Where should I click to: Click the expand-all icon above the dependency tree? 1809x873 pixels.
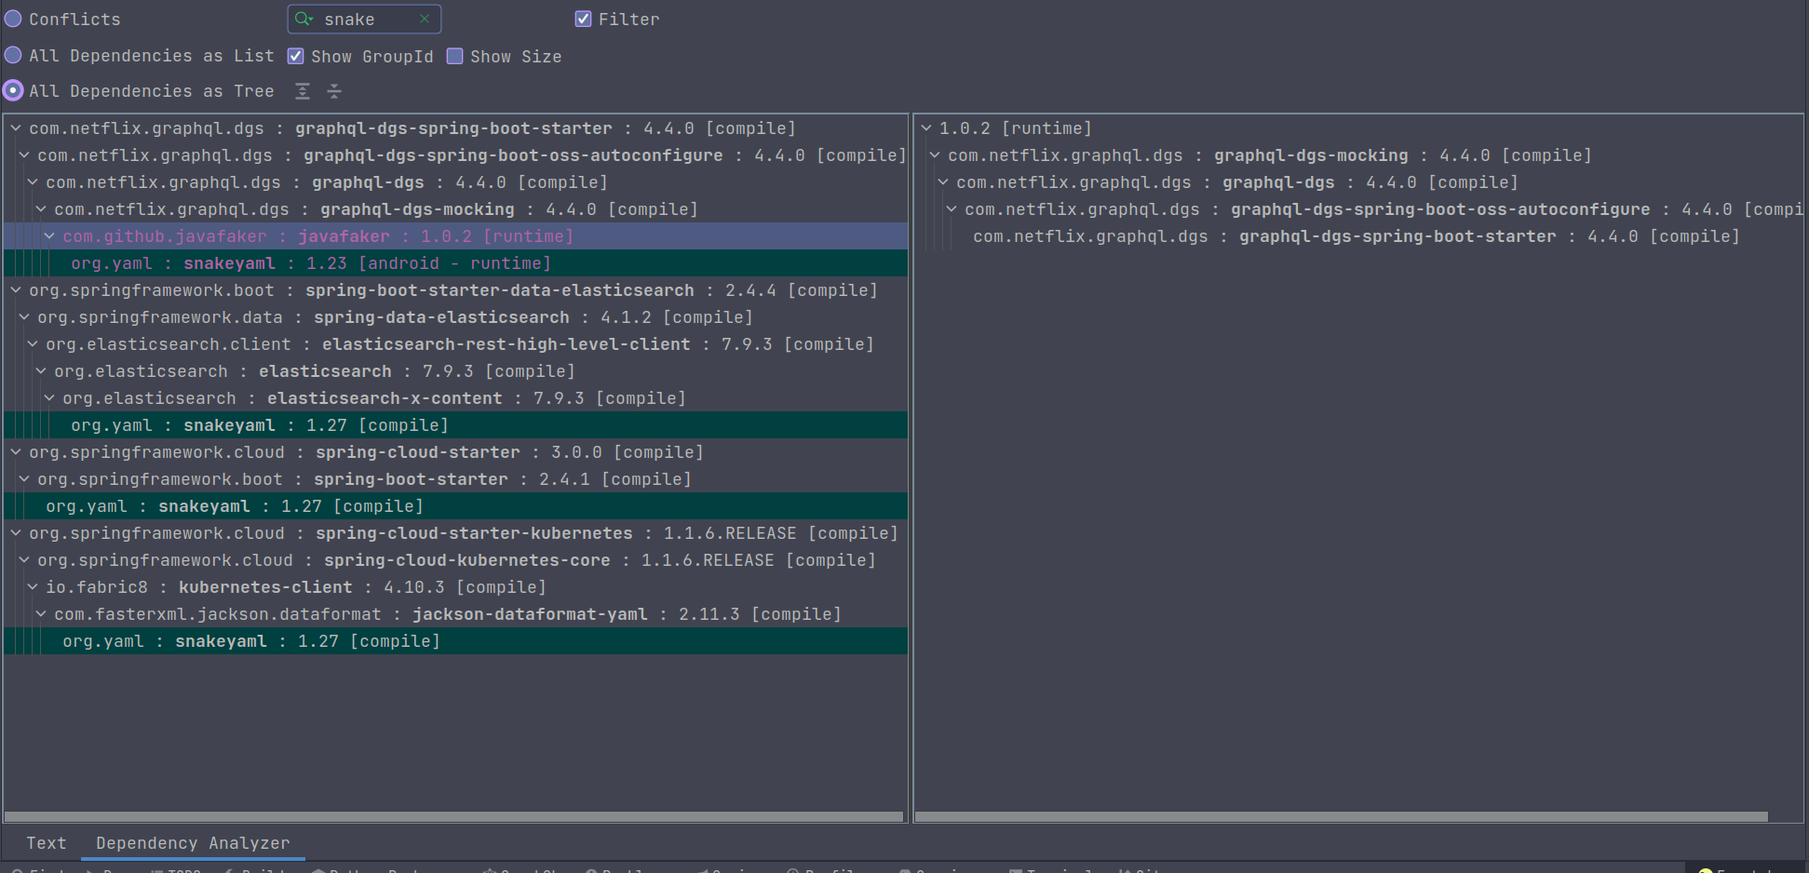click(x=302, y=90)
